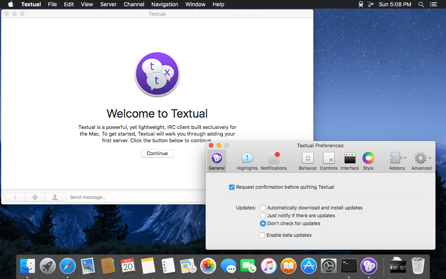Open Photos from the dock
The width and height of the screenshot is (446, 279).
click(208, 266)
